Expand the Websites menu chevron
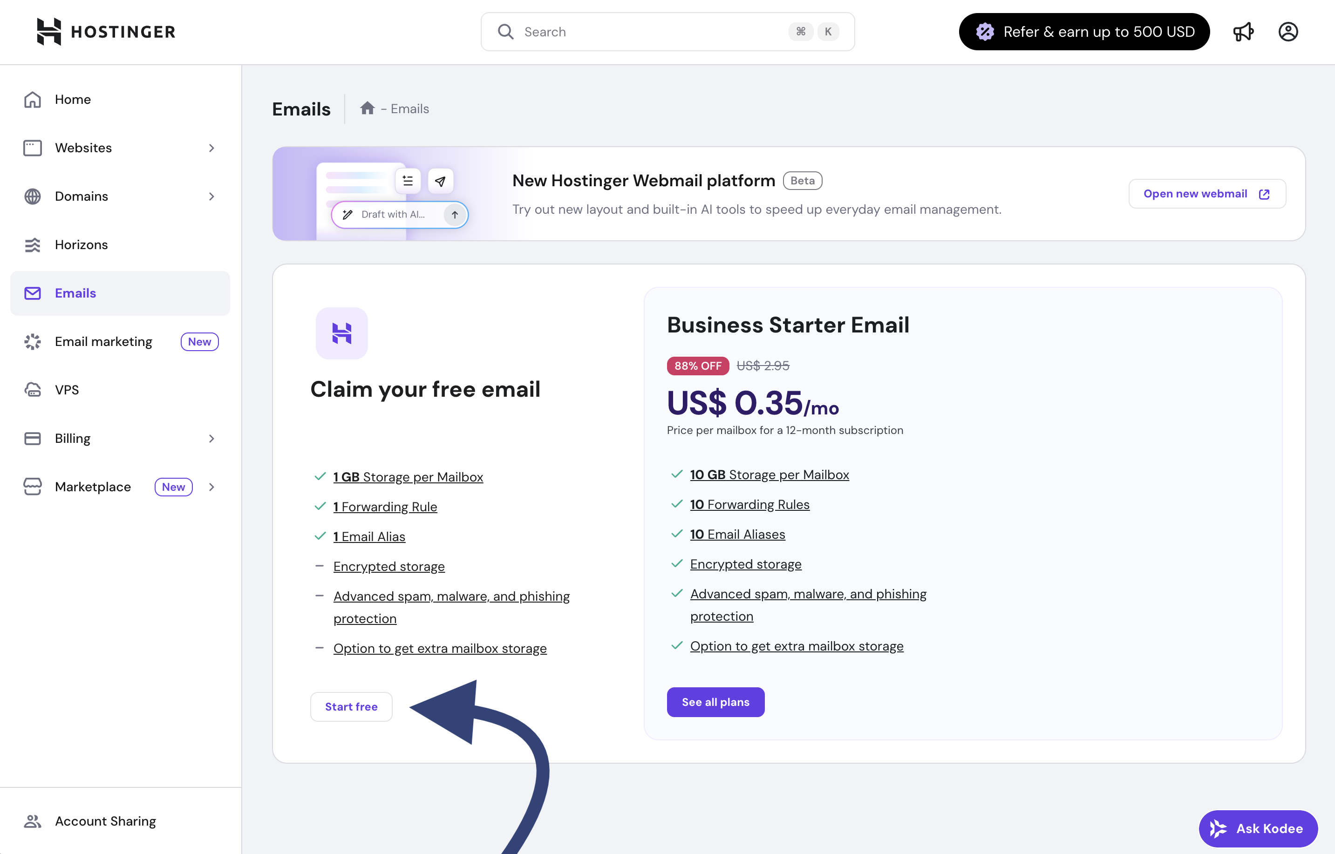Image resolution: width=1335 pixels, height=854 pixels. (x=211, y=148)
